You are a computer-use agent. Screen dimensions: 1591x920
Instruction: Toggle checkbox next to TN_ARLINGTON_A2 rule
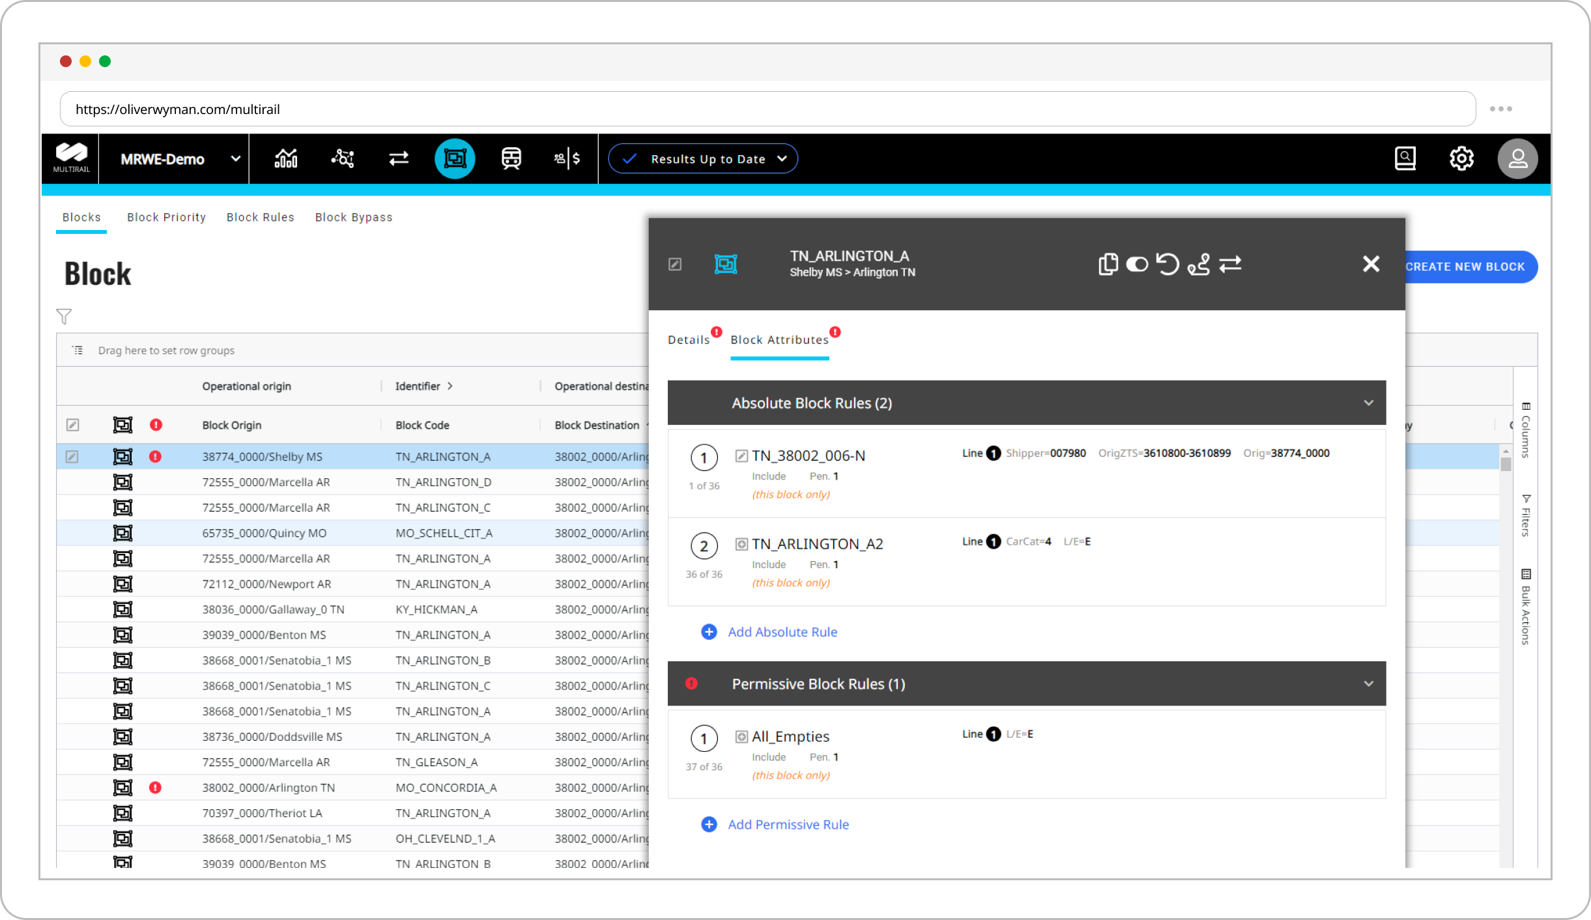click(741, 544)
